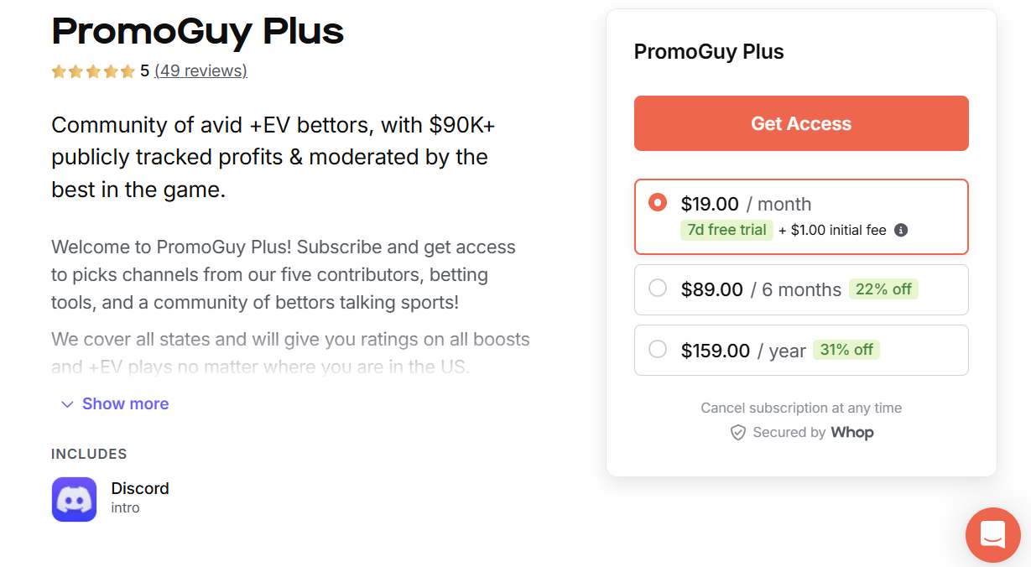Select the $19.00 monthly plan radio button
Viewport: 1031px width, 567px height.
[x=658, y=201]
